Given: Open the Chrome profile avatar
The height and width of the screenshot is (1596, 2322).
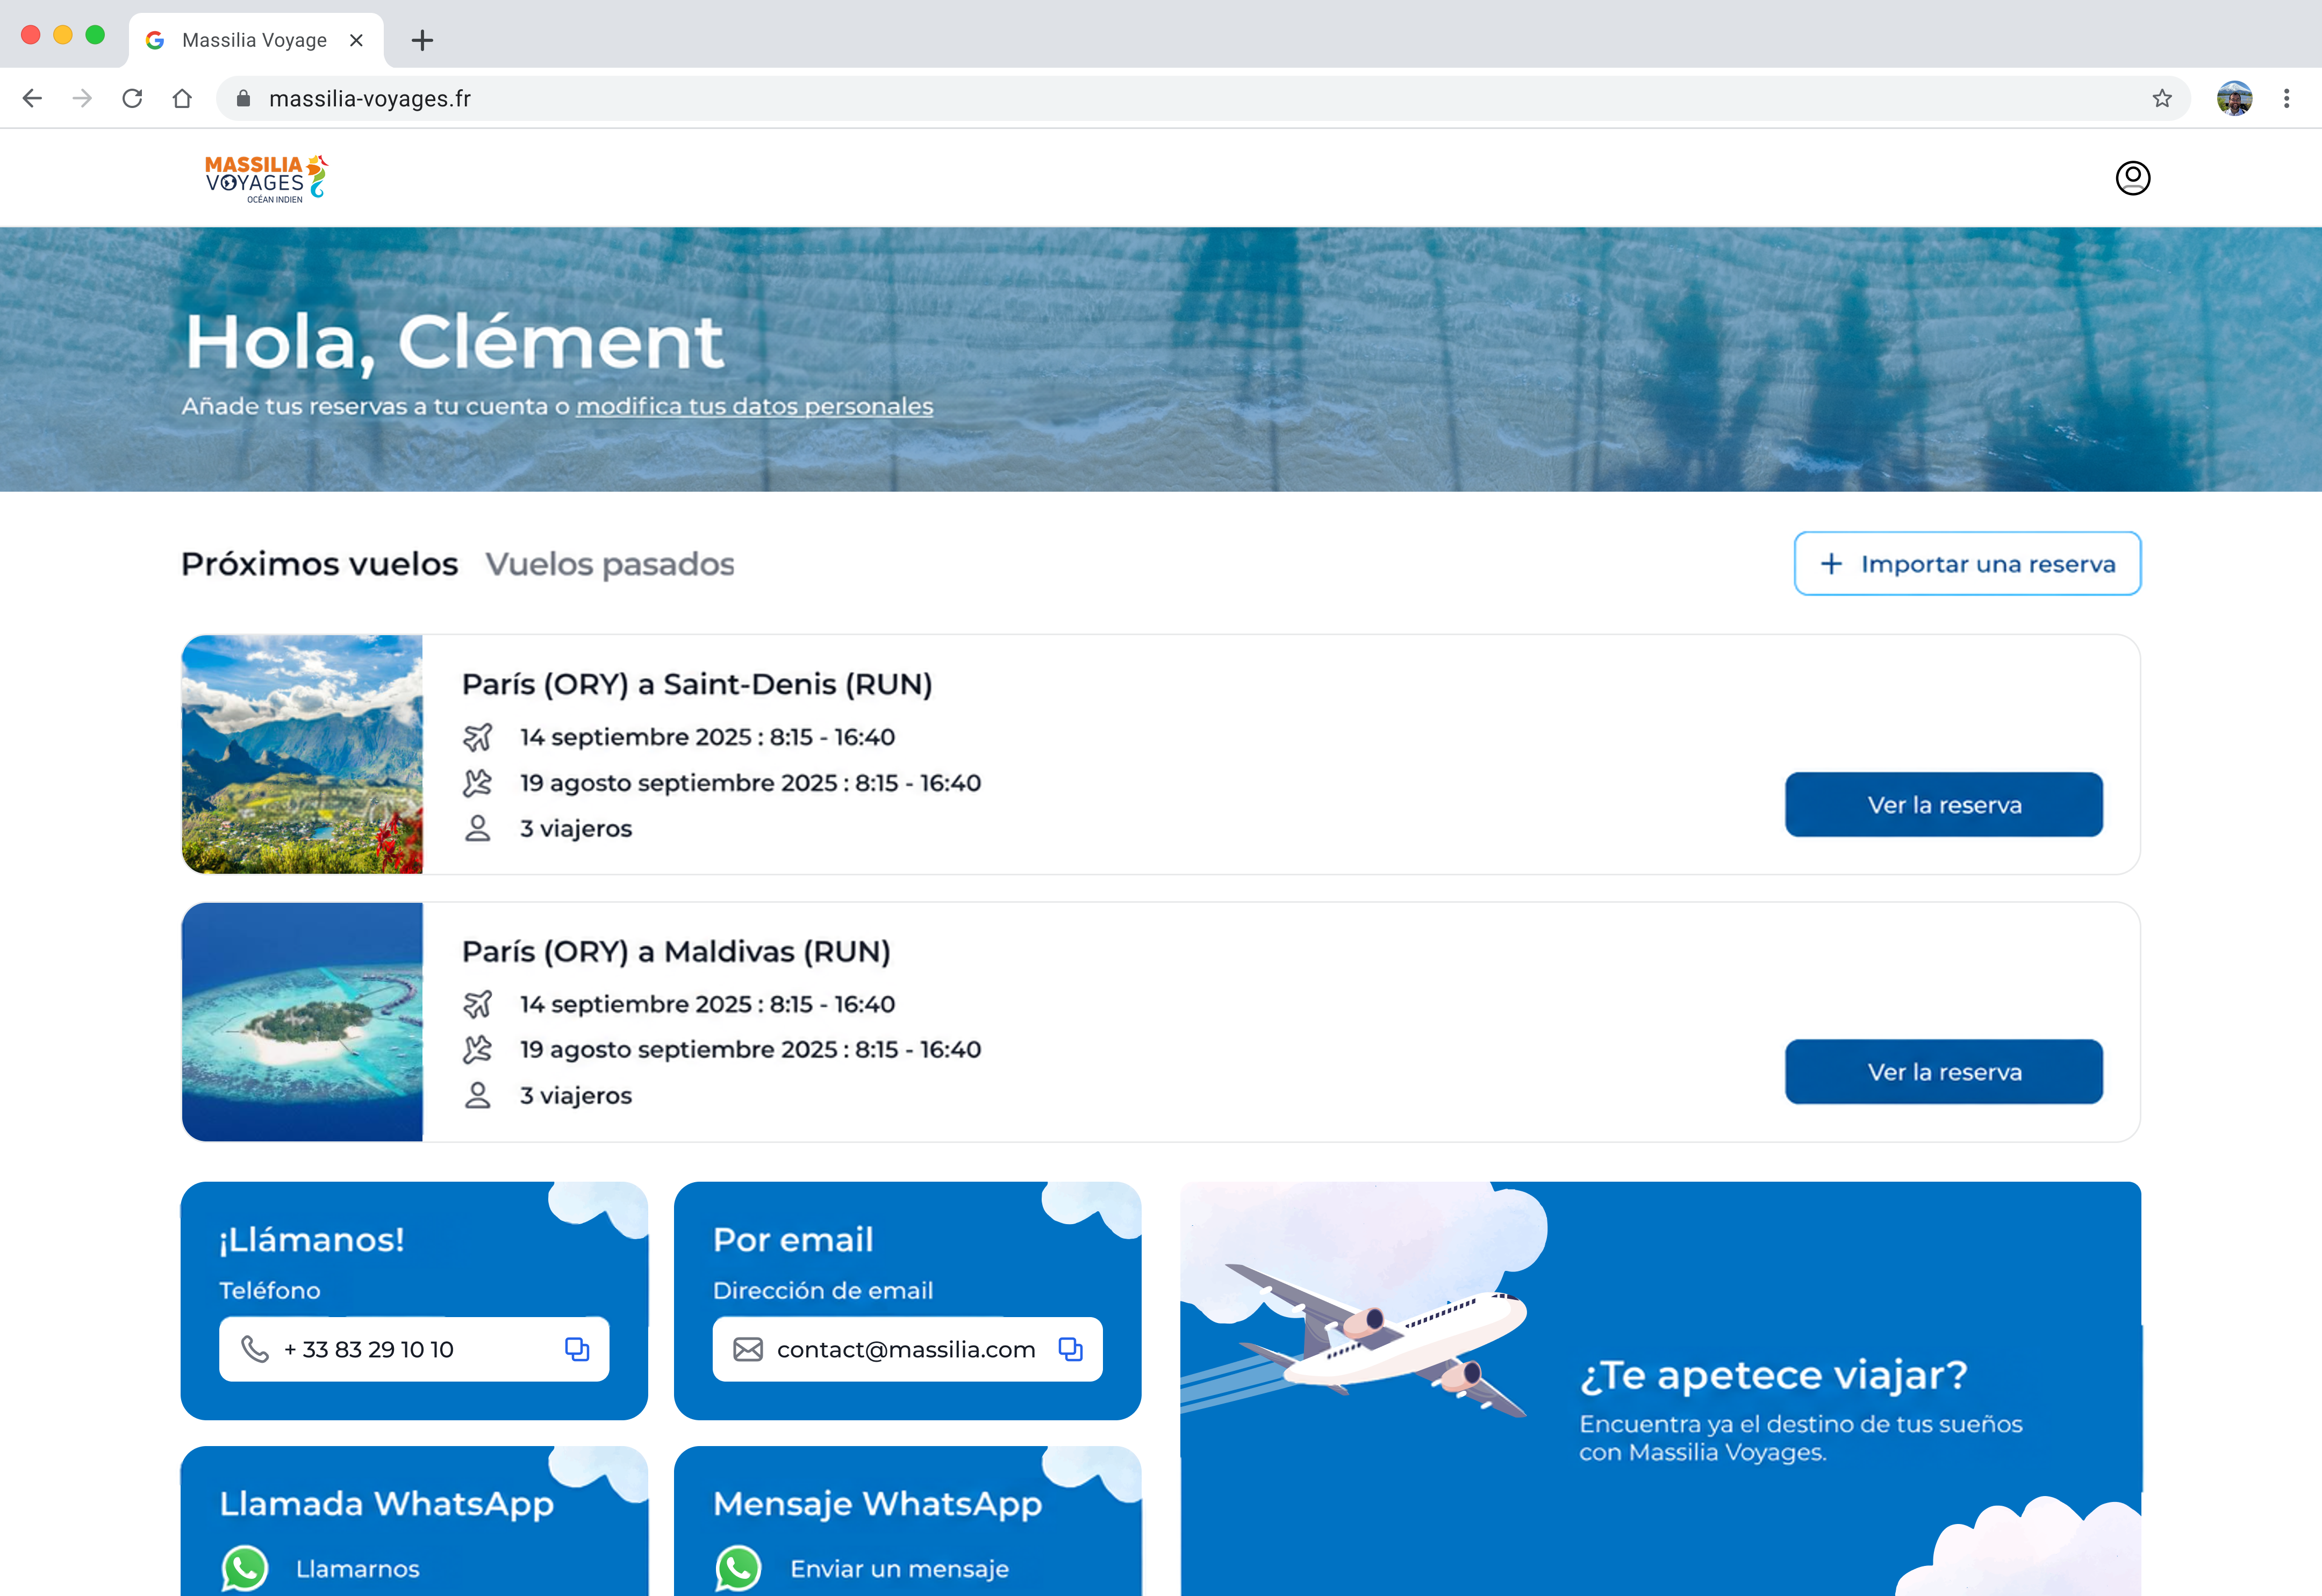Looking at the screenshot, I should coord(2234,98).
